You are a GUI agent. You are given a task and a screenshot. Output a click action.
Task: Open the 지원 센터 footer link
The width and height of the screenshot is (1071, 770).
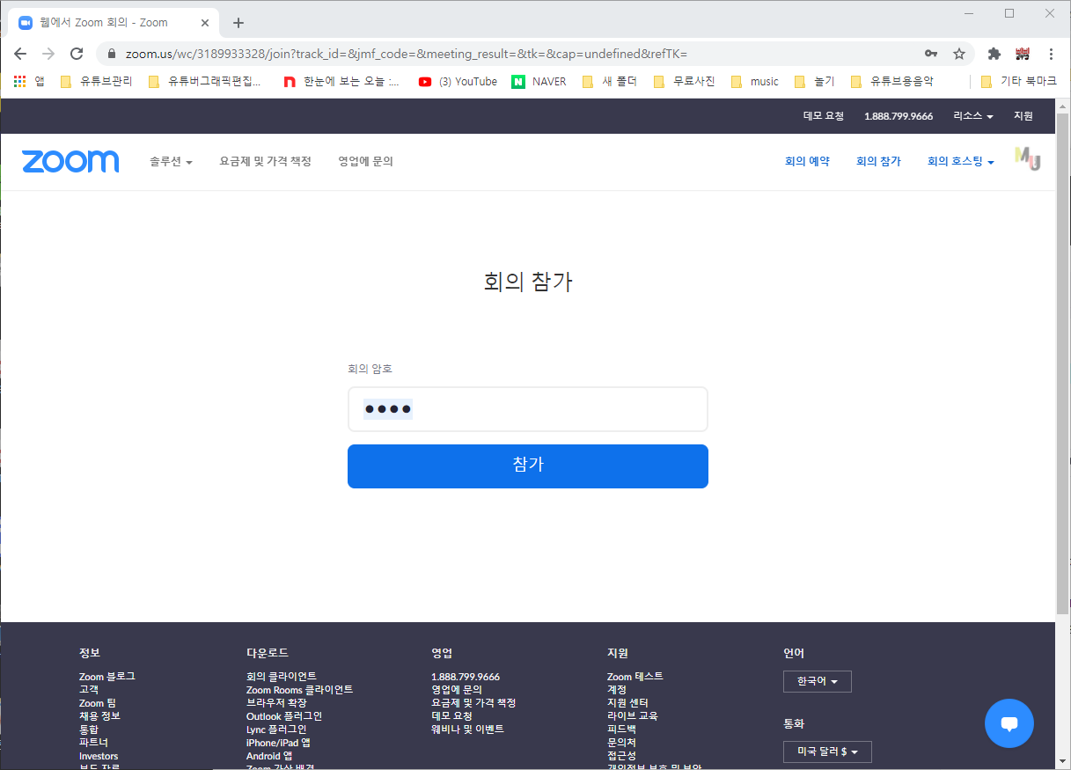click(x=627, y=703)
